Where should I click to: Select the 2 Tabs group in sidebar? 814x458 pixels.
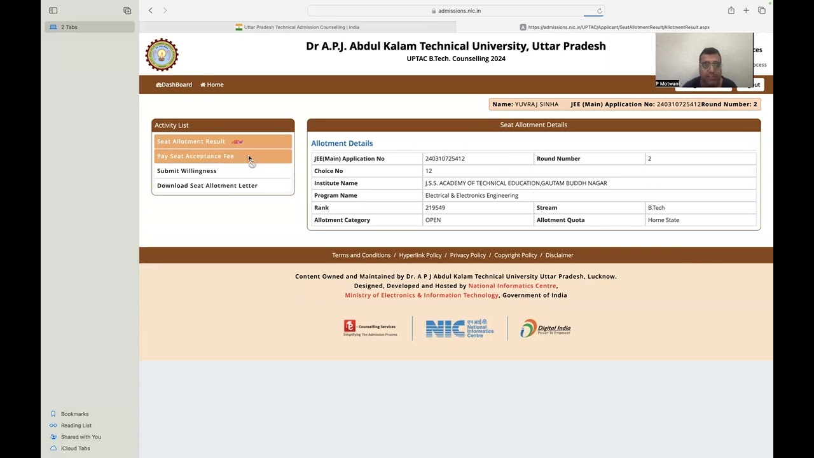[x=90, y=27]
